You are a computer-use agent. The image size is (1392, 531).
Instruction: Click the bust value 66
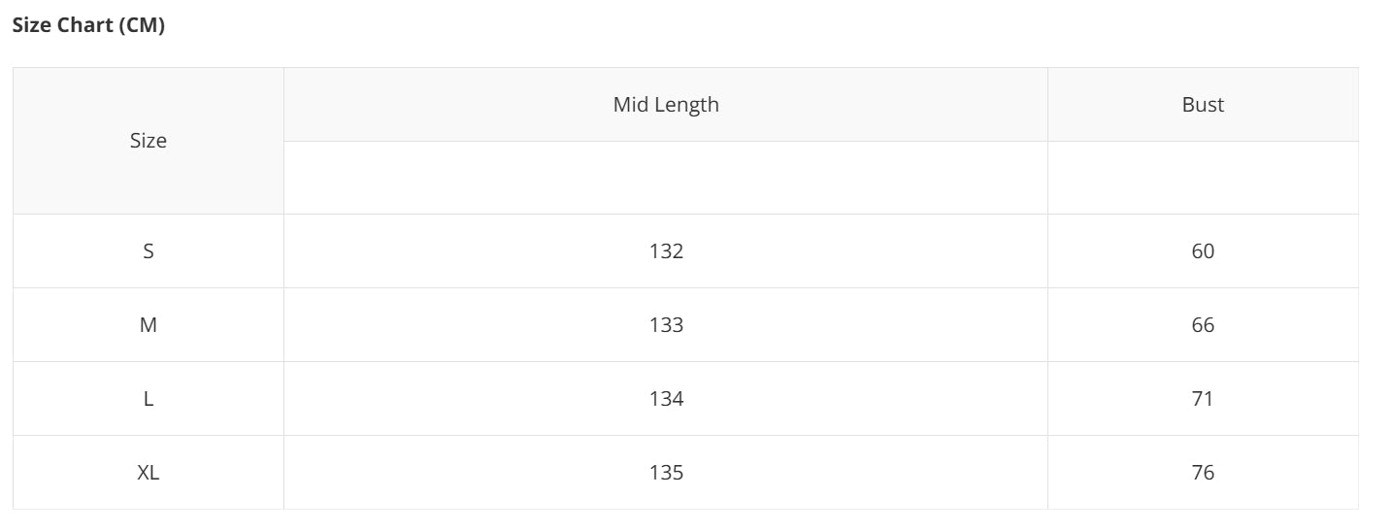(1203, 325)
